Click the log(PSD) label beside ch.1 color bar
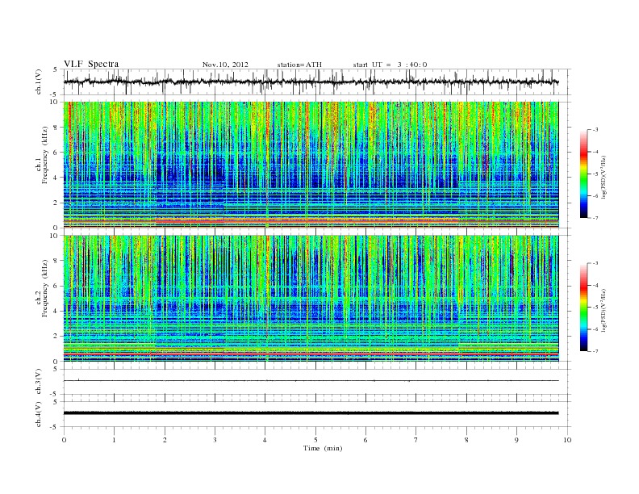Image resolution: width=639 pixels, height=494 pixels. coord(603,178)
